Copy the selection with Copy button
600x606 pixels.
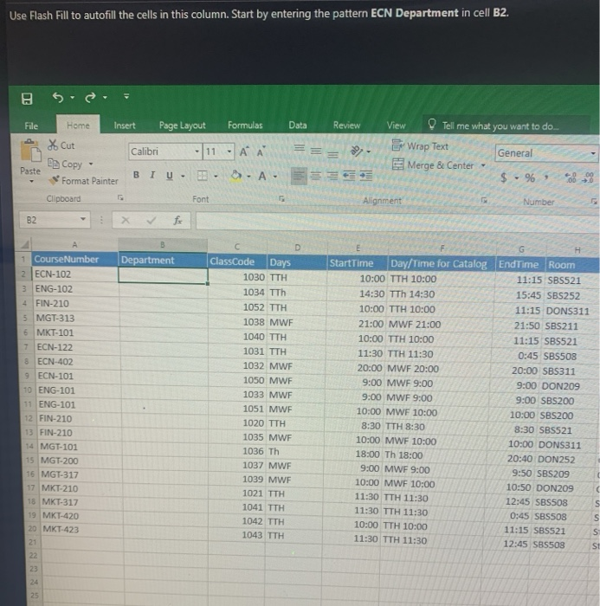[65, 164]
